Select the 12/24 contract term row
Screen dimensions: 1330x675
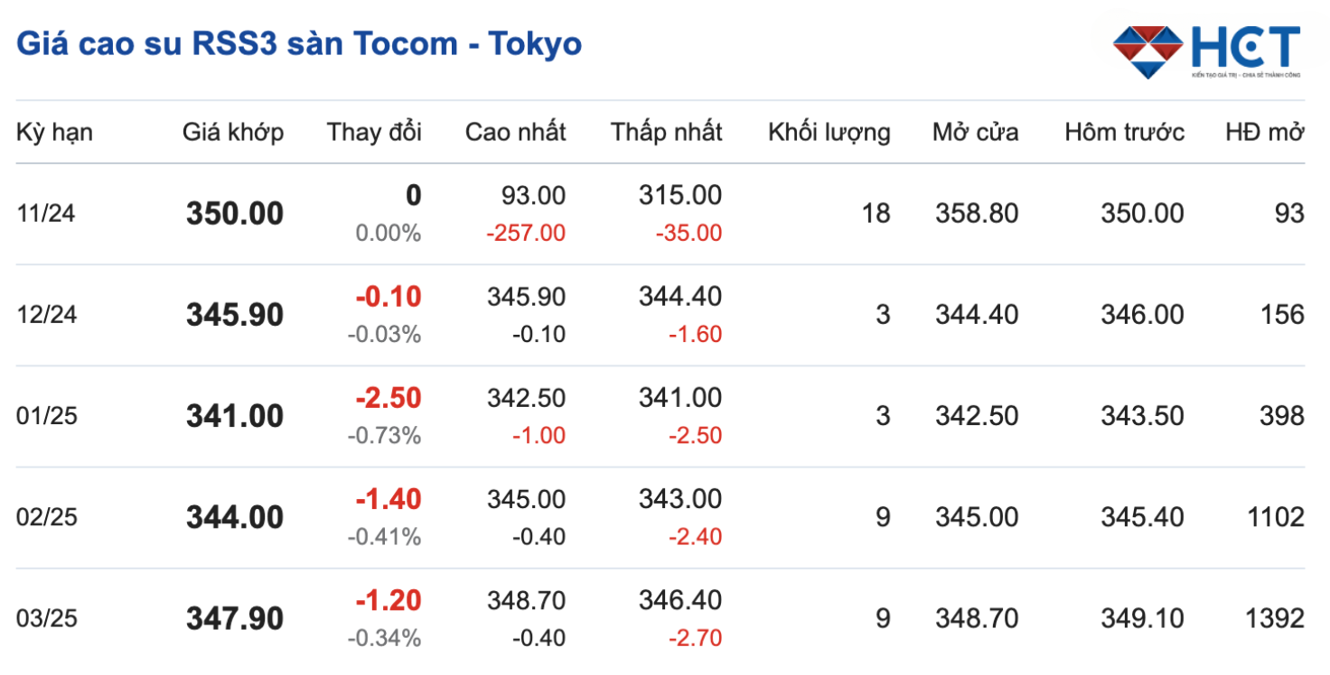47,315
